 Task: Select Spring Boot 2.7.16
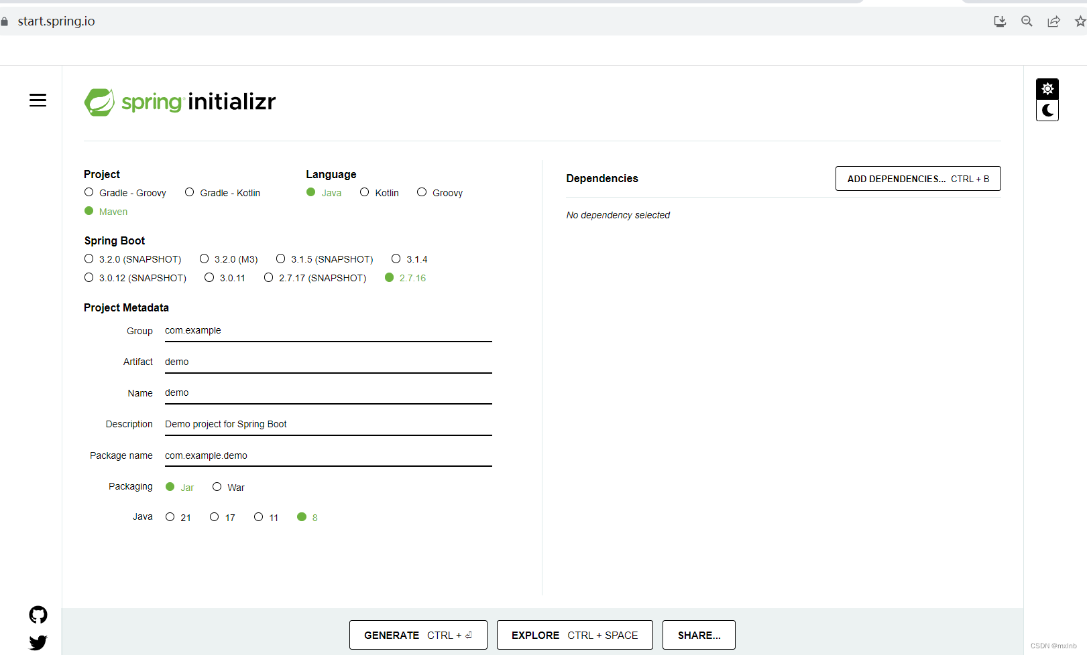(406, 278)
